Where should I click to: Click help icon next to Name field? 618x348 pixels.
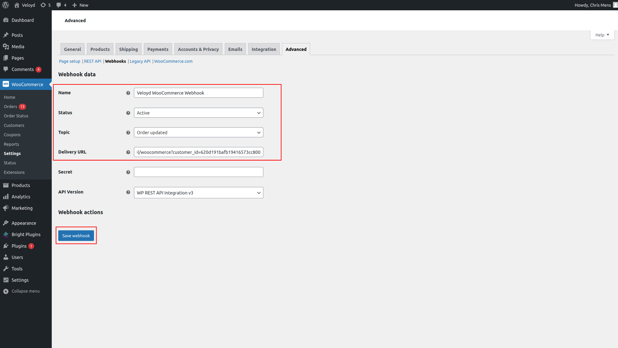128,93
